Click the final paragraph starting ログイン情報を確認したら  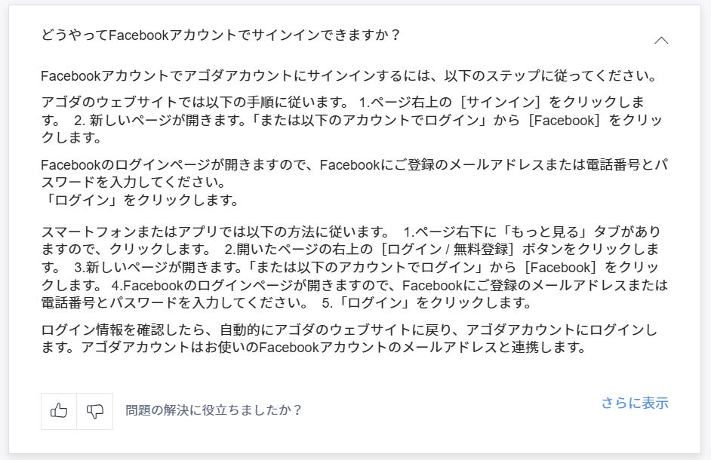point(349,339)
